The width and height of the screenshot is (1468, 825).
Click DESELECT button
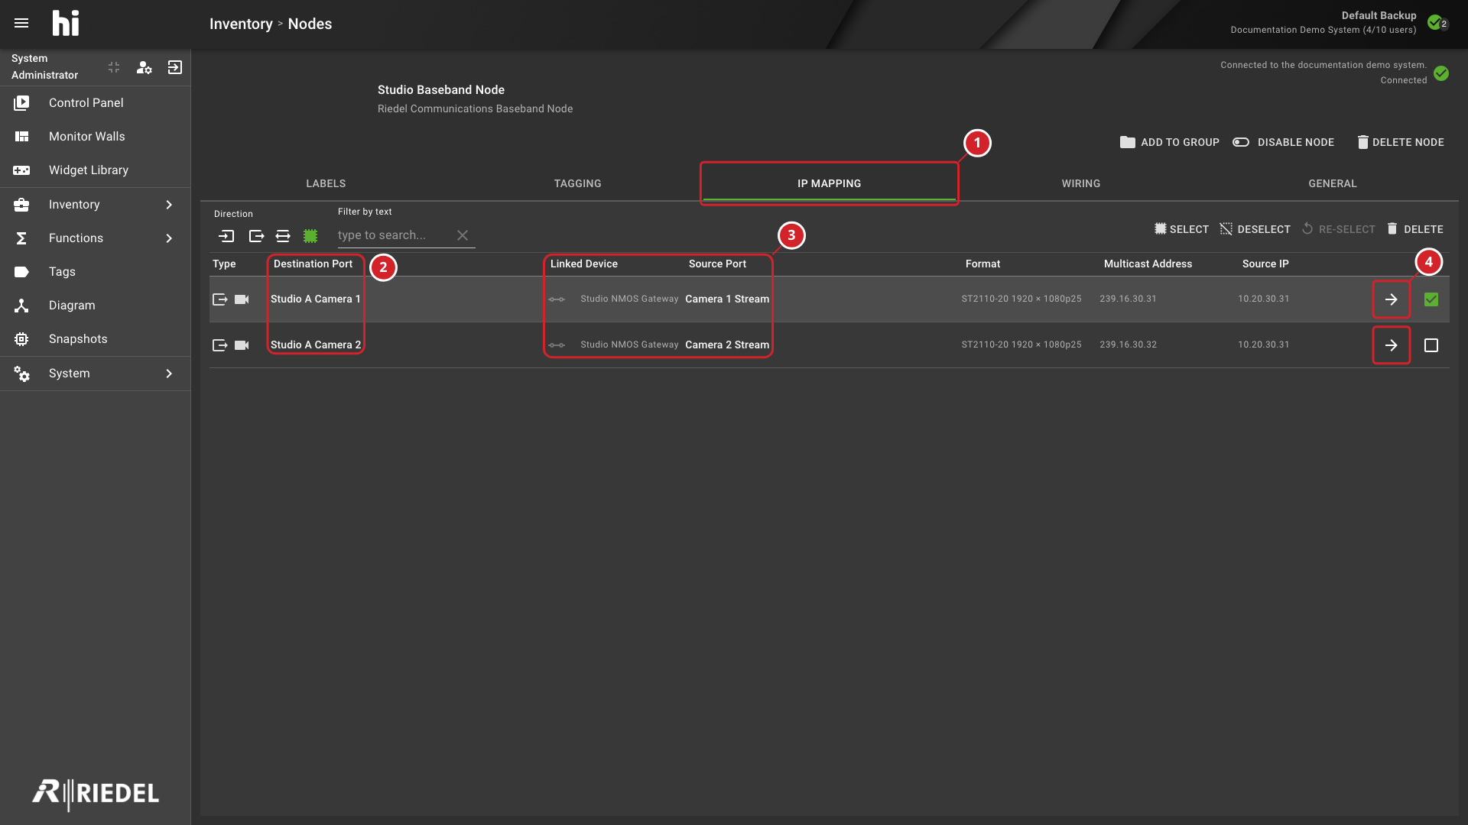coord(1255,229)
